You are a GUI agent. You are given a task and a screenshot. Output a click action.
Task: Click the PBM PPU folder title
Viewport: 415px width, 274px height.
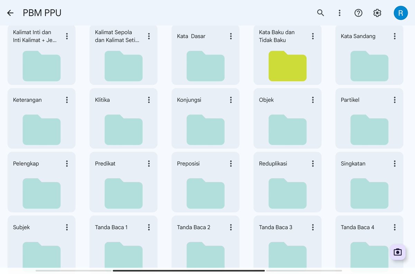42,13
